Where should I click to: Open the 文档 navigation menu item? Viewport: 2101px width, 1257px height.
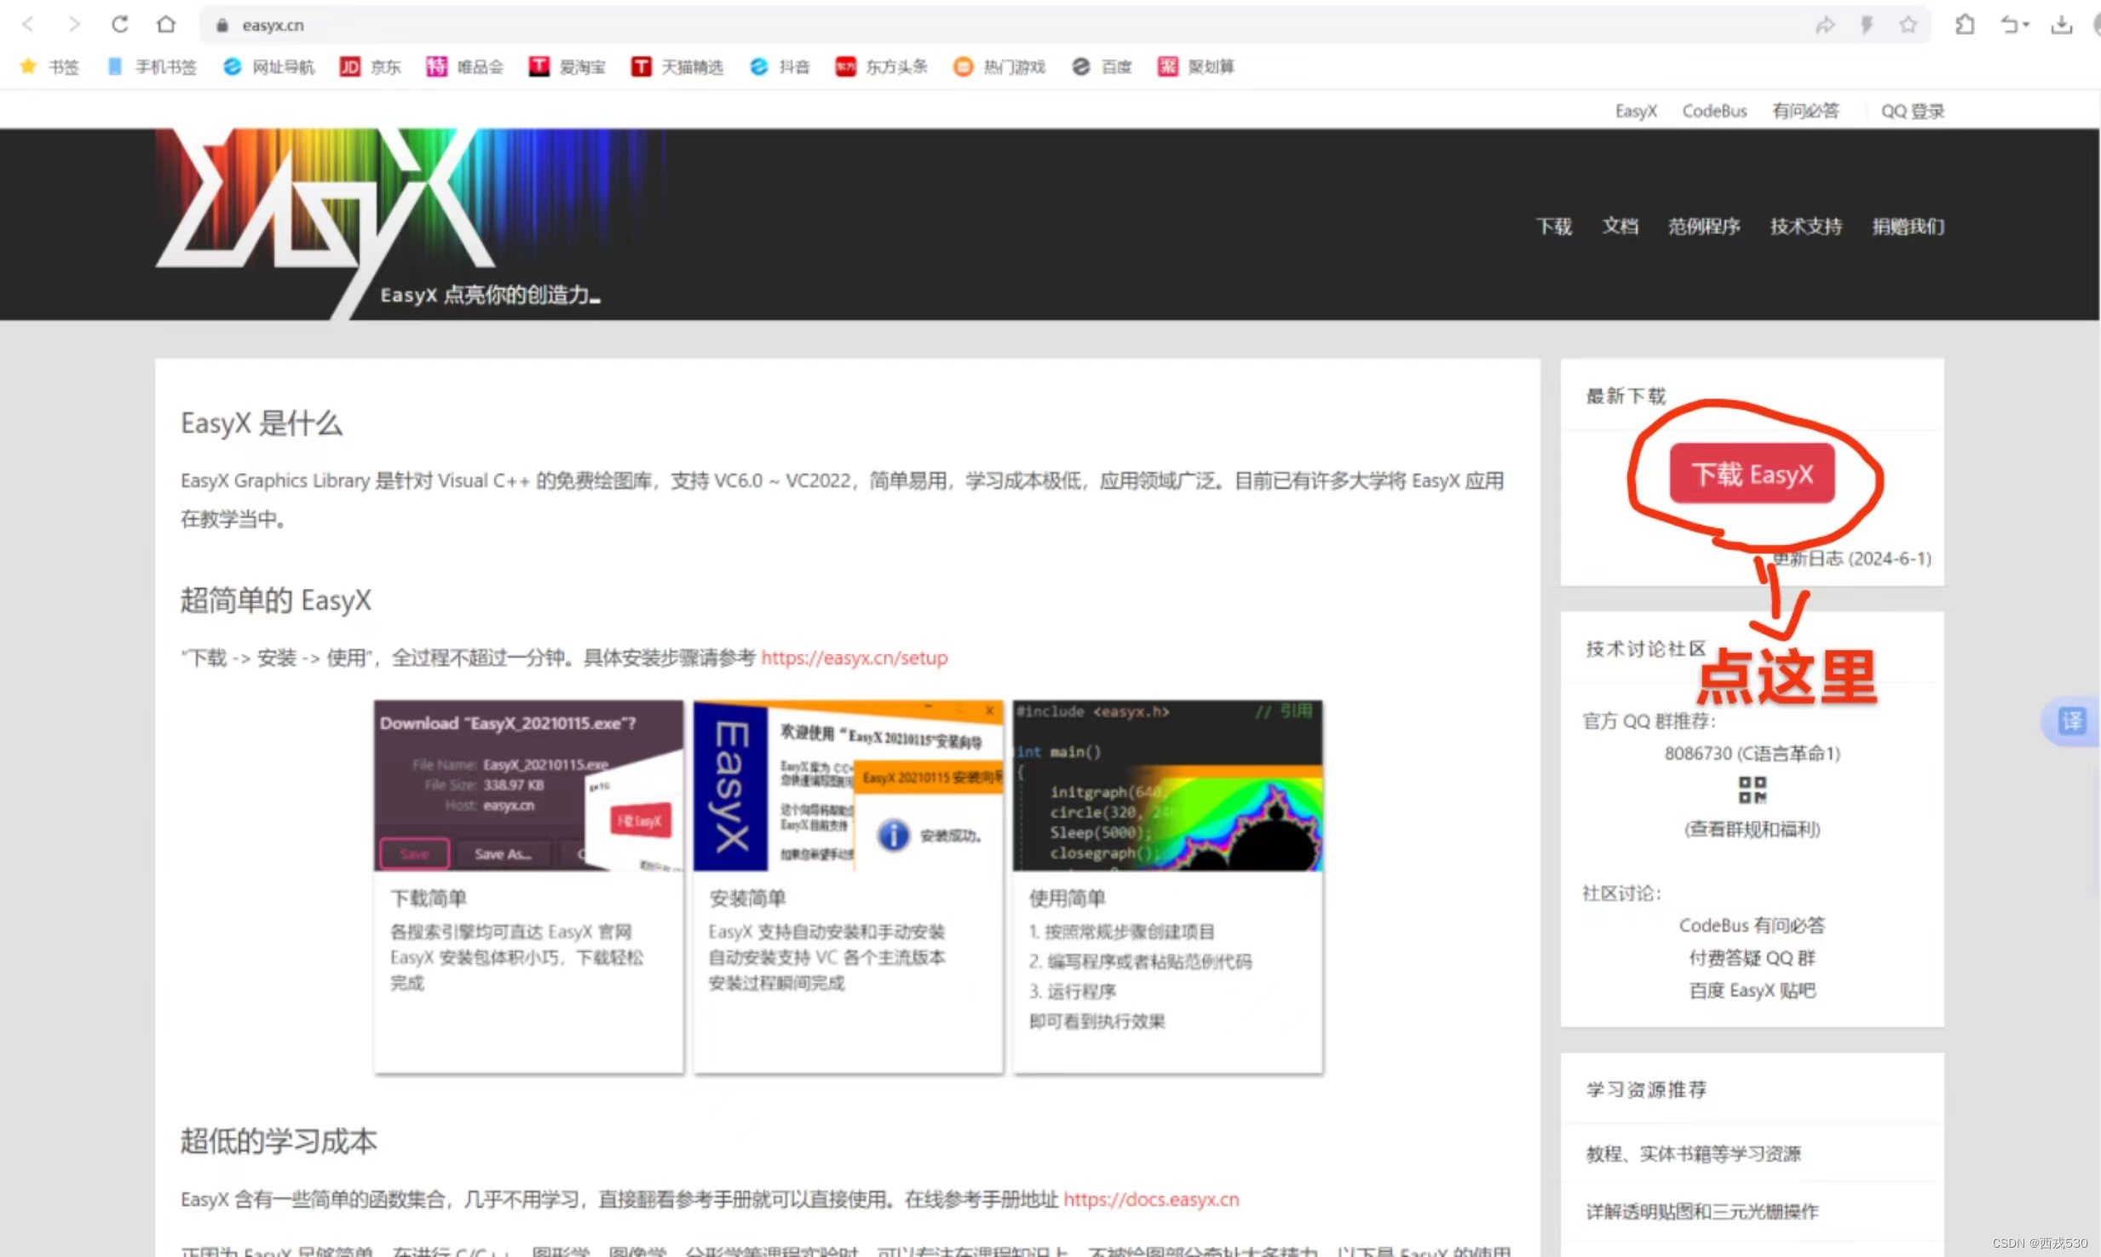coord(1620,226)
